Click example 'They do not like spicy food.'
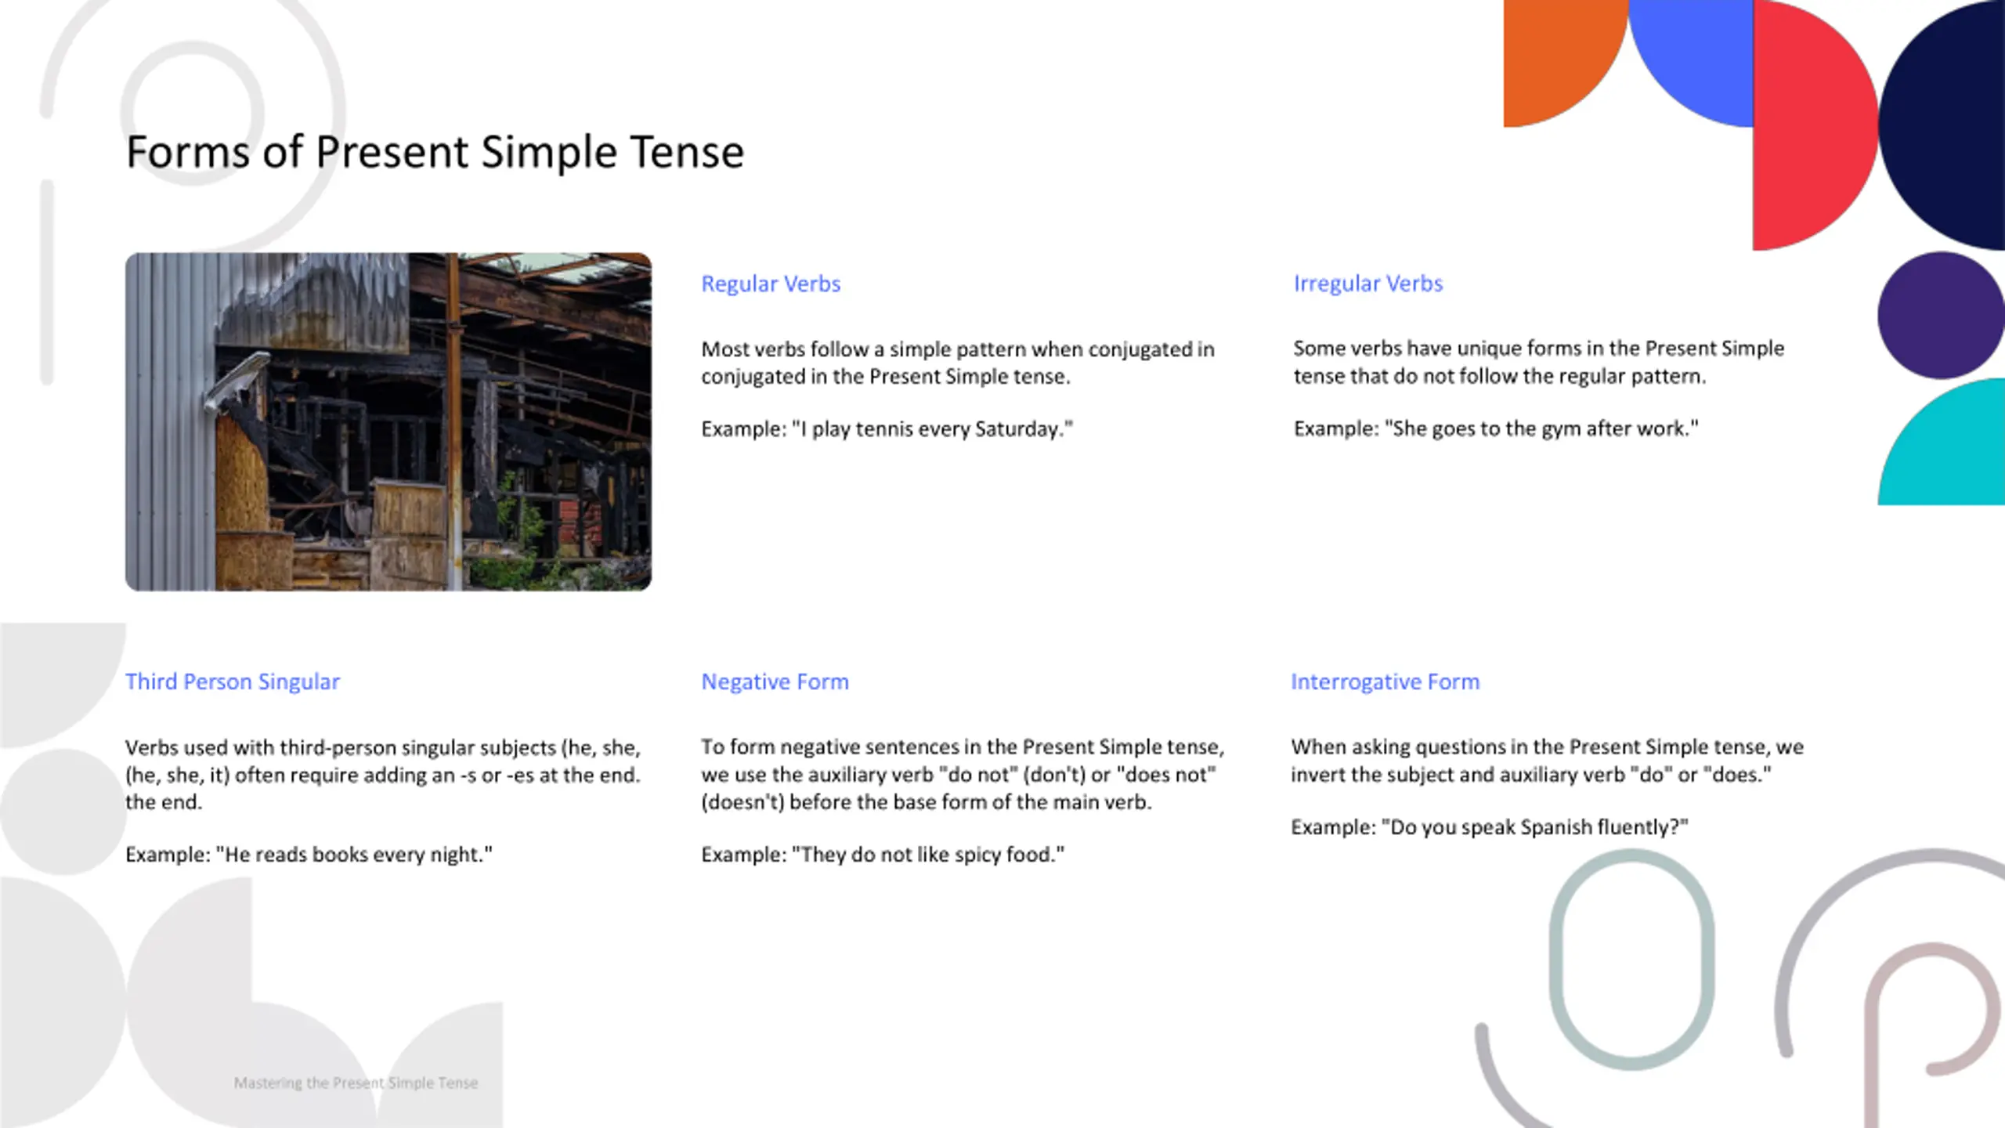Viewport: 2005px width, 1128px height. 883,854
